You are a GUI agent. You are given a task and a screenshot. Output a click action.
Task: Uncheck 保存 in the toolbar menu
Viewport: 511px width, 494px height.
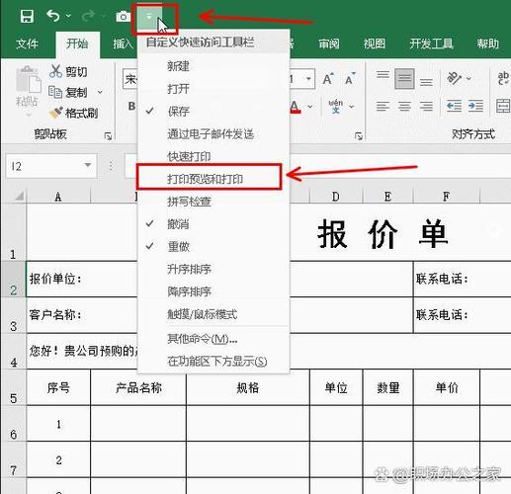tap(213, 111)
